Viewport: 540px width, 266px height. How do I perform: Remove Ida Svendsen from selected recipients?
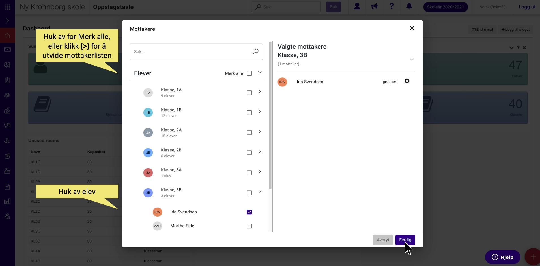(x=407, y=81)
